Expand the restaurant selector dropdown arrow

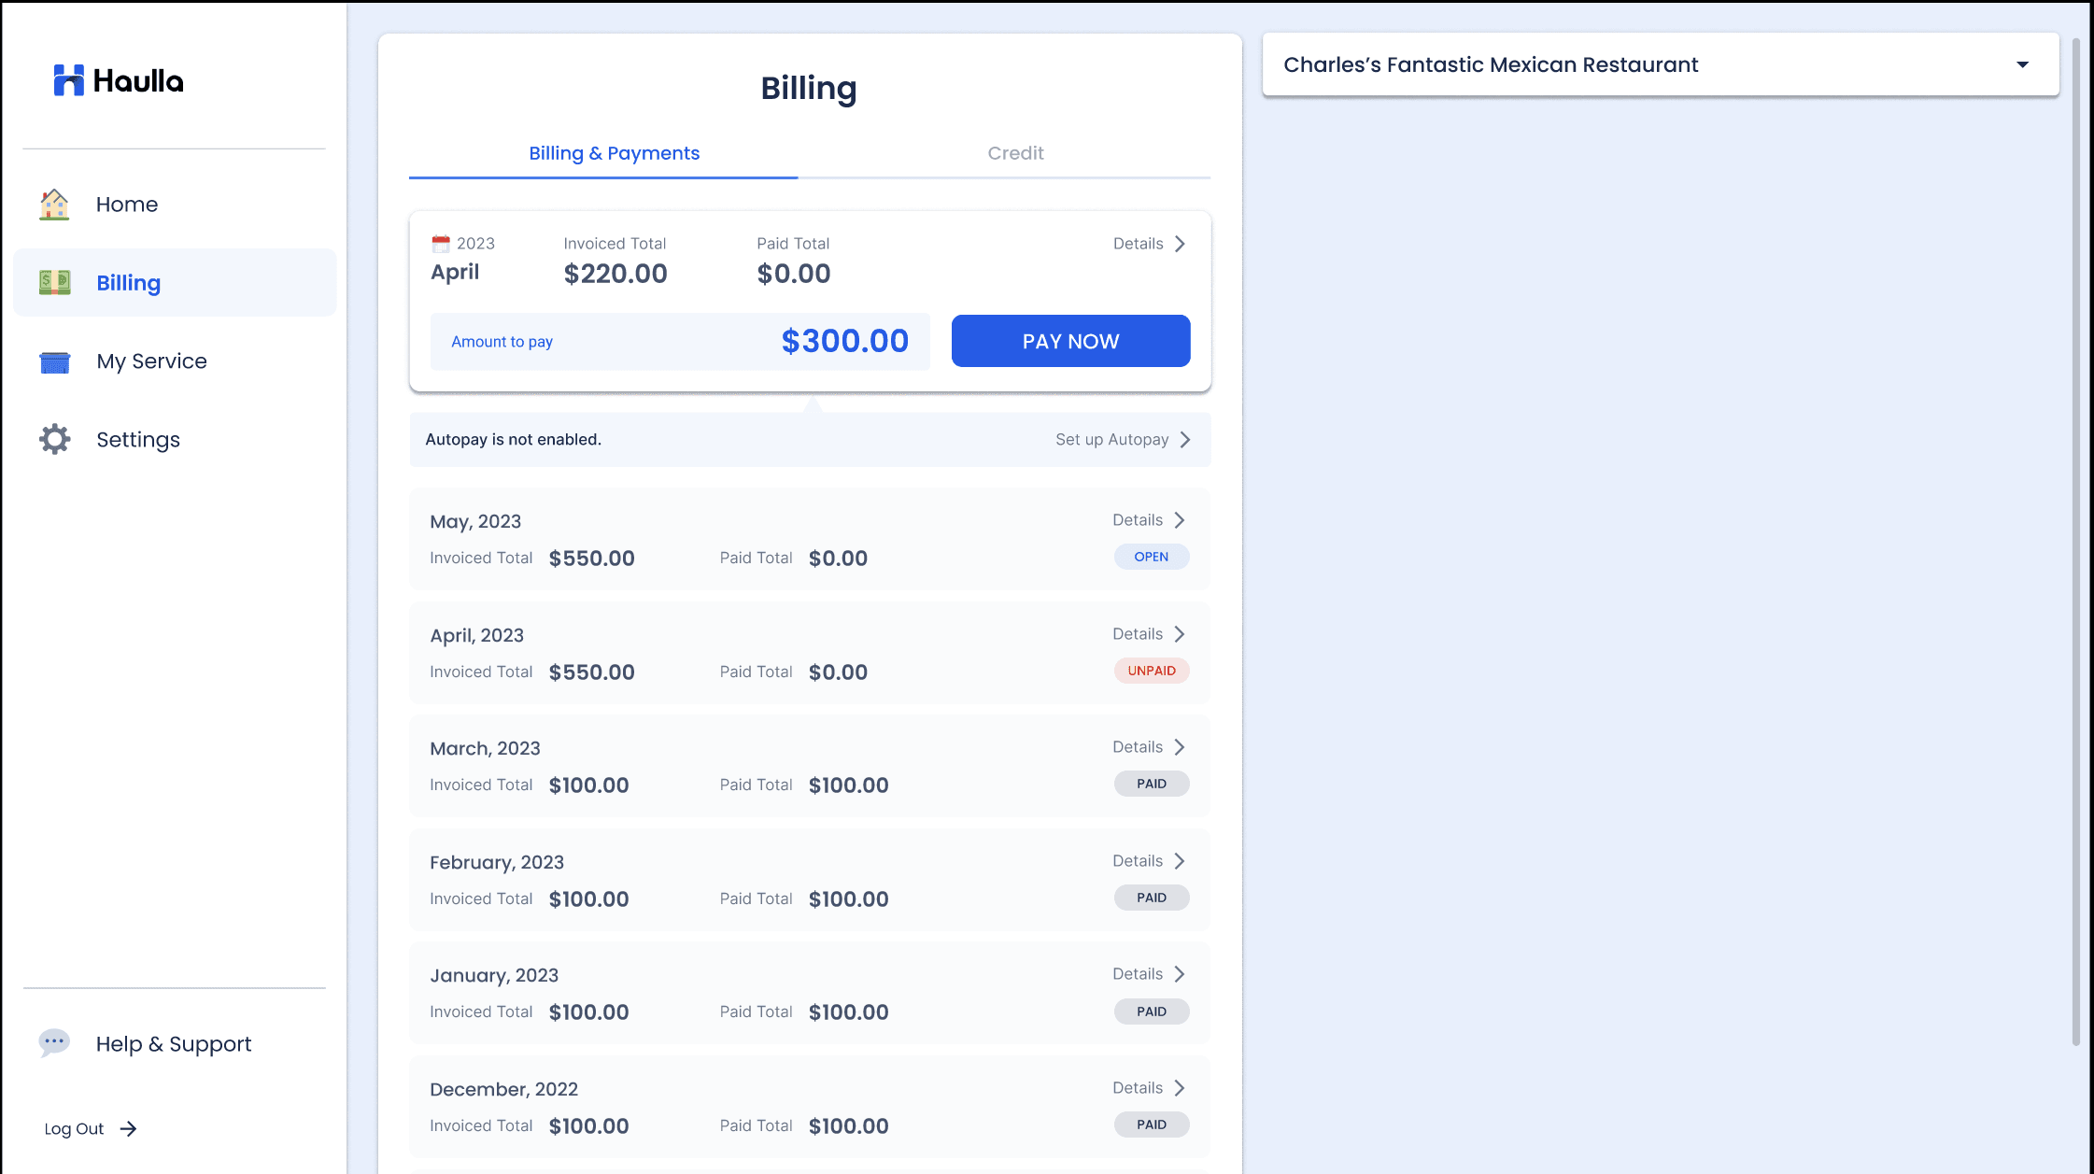pos(2022,65)
